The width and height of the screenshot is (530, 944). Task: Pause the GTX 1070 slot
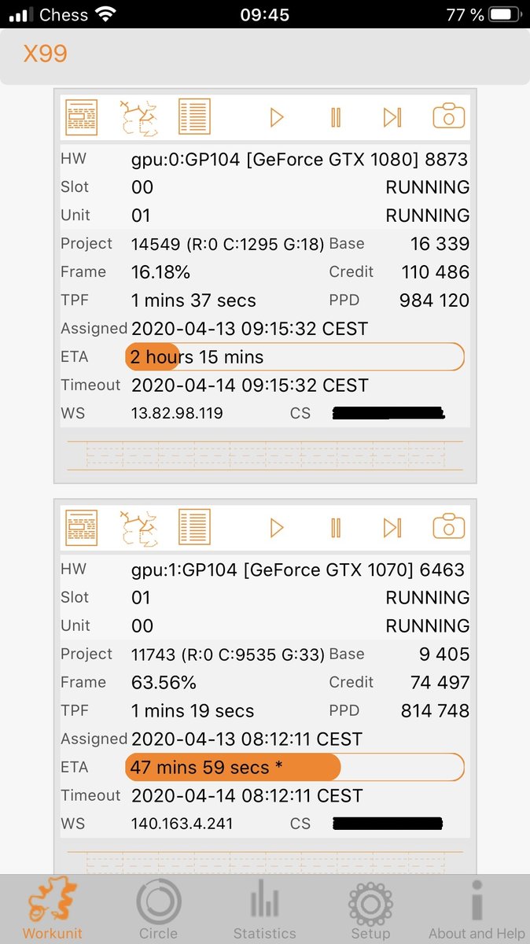(x=336, y=528)
